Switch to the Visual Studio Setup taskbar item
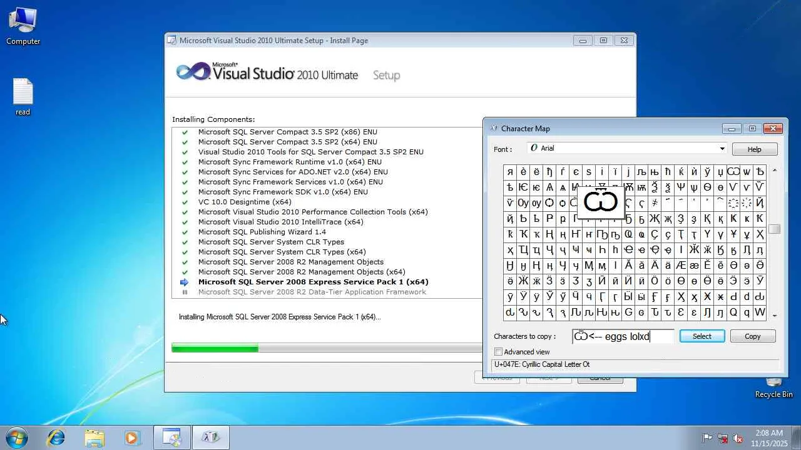This screenshot has height=450, width=801. point(172,437)
